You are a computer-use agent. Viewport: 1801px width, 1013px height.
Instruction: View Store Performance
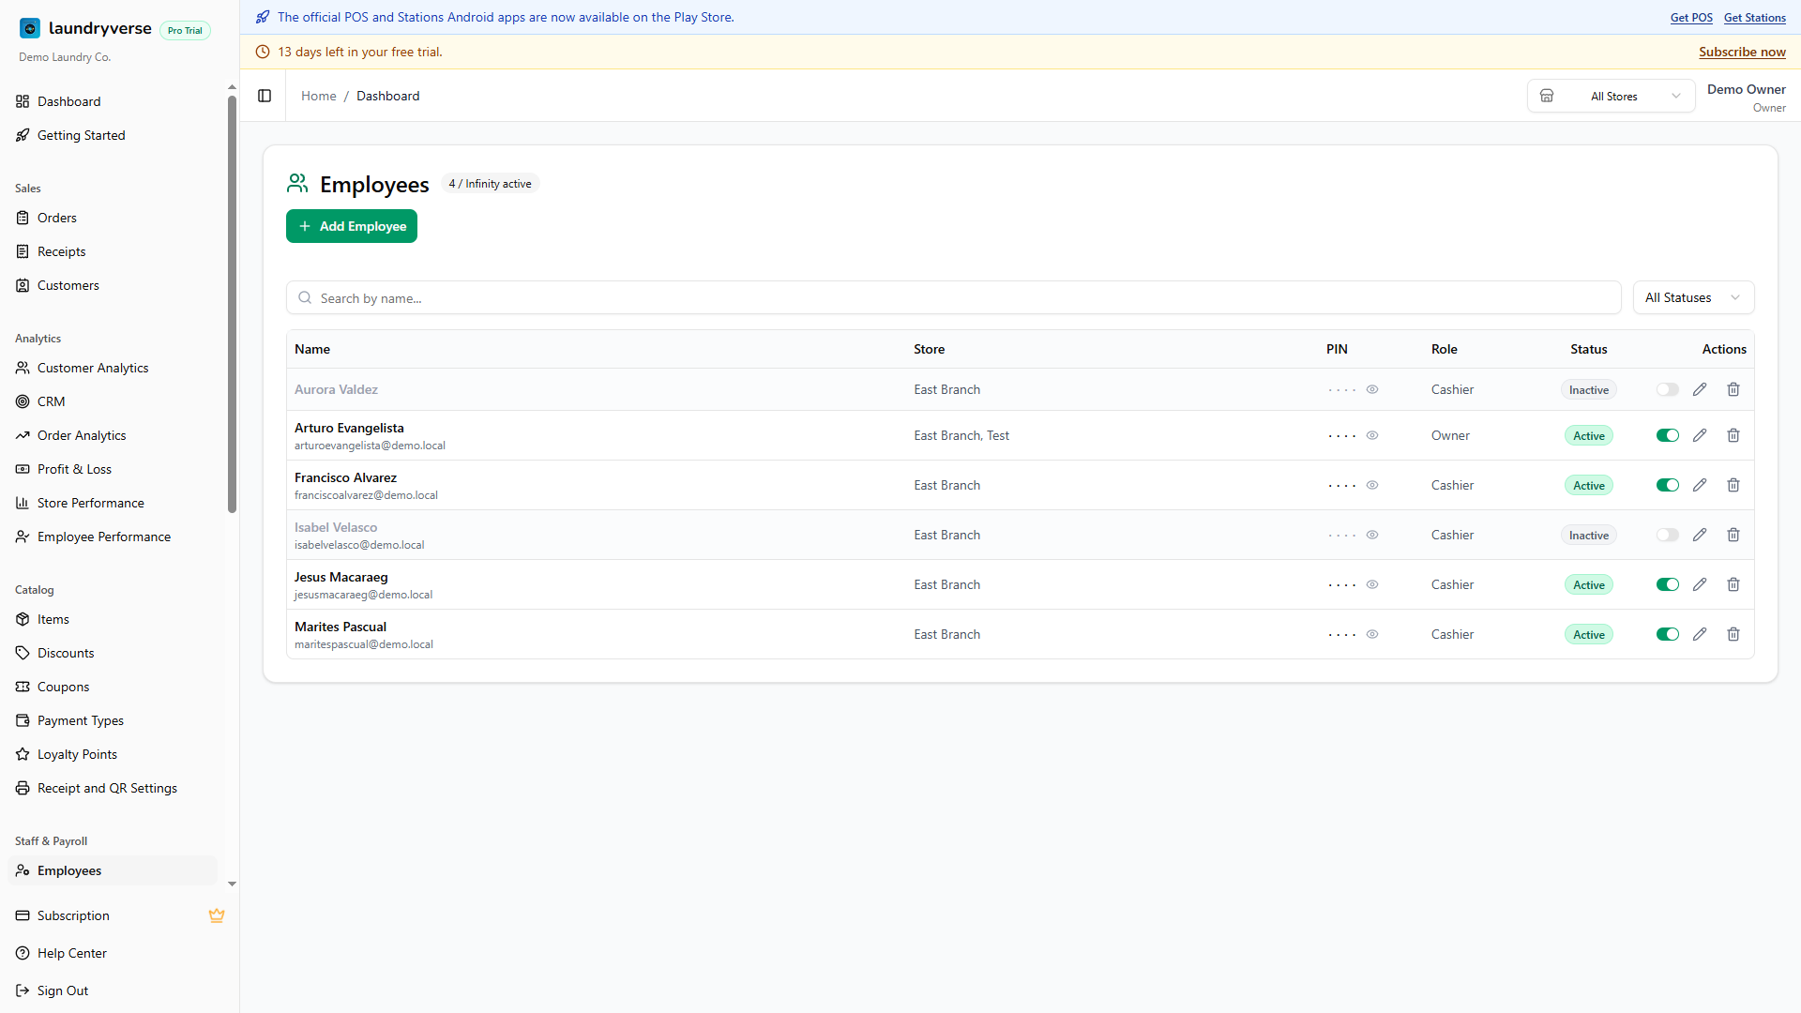(x=113, y=503)
